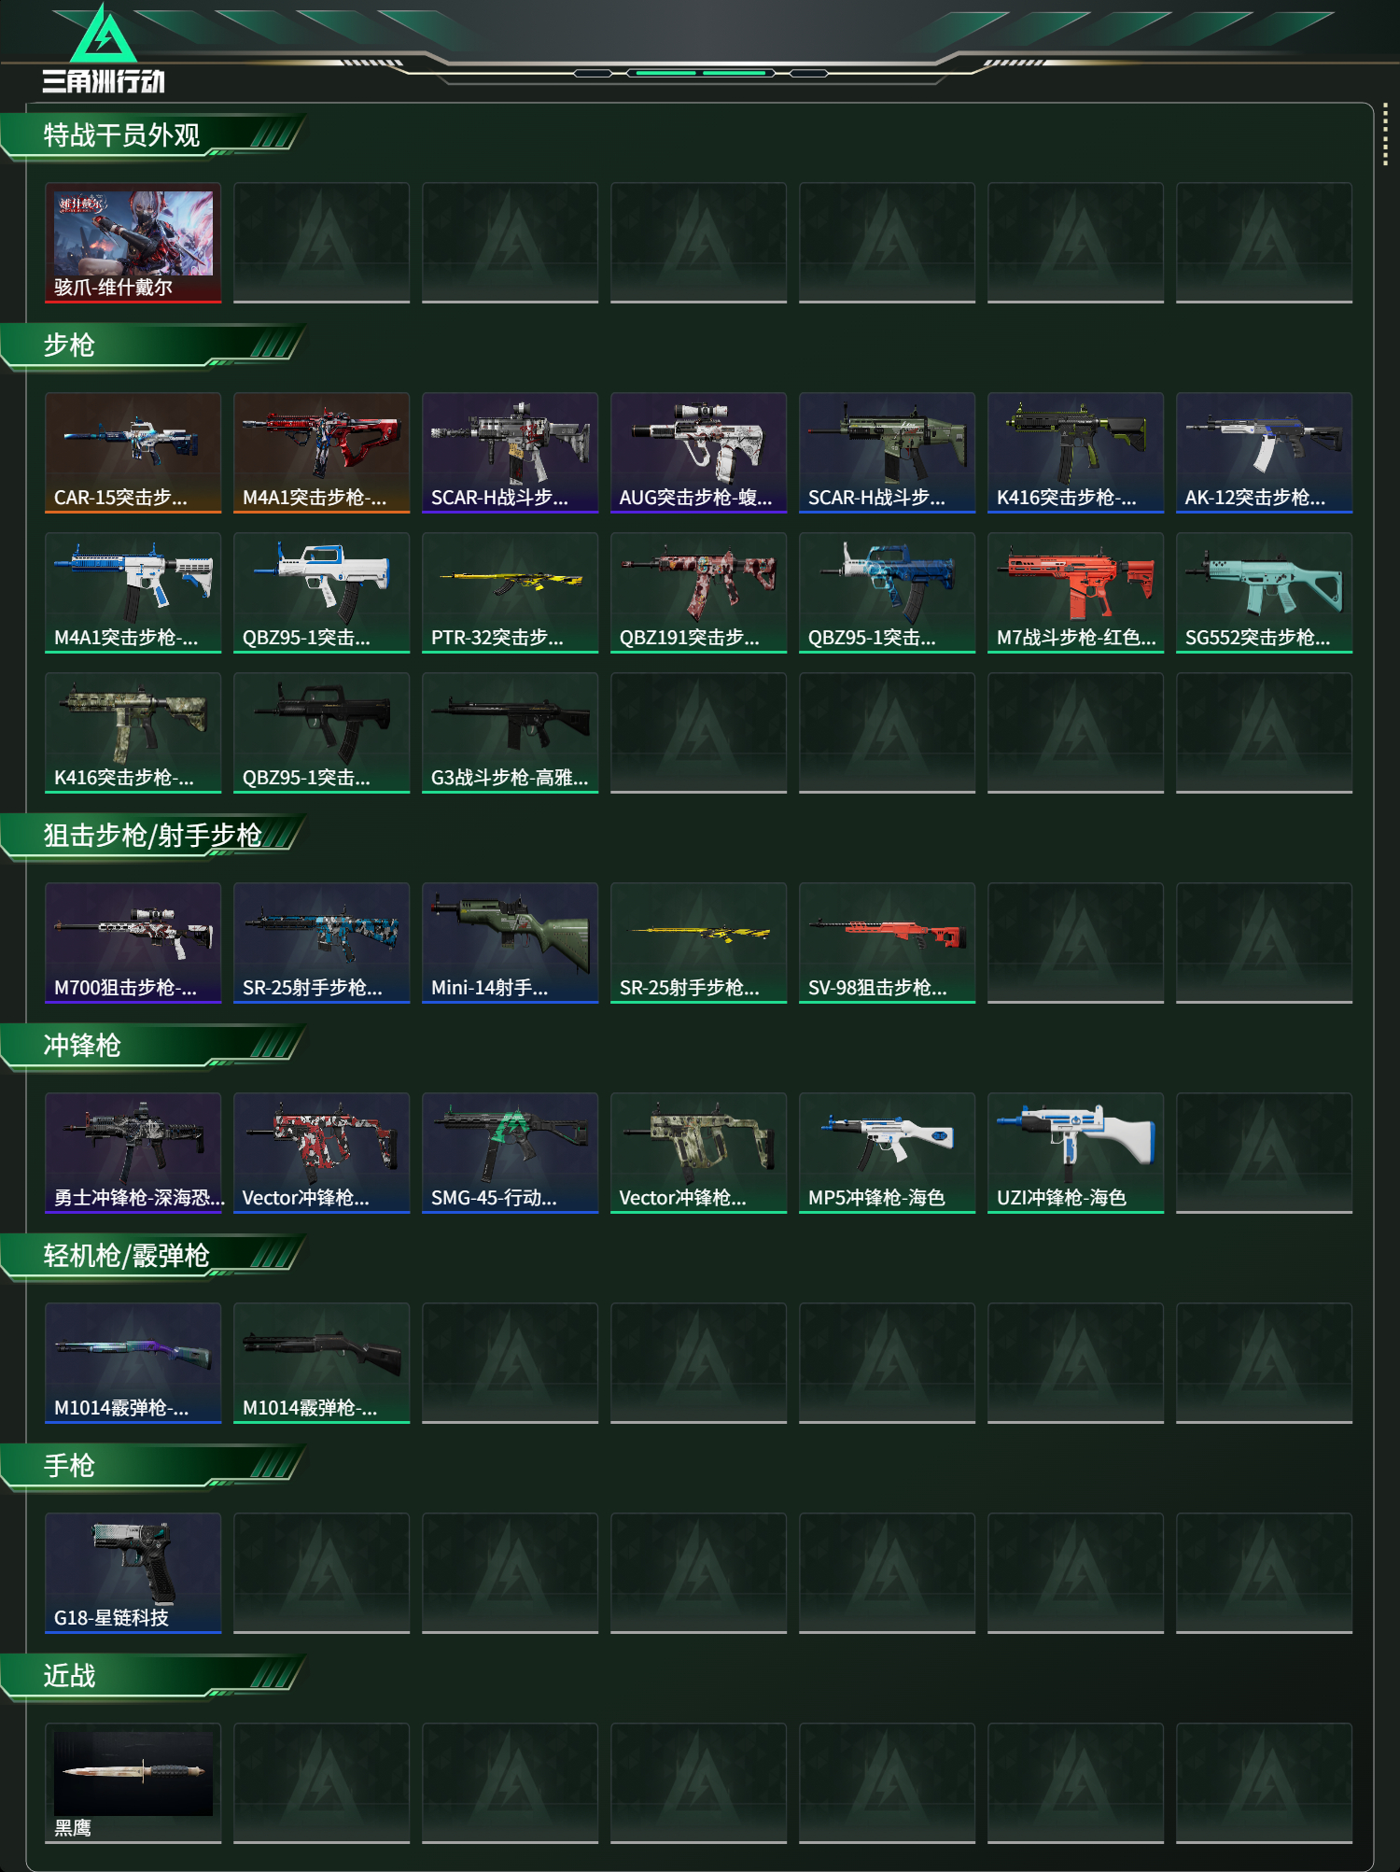Pick the yellow PTR-32 rifle skin
Viewport: 1400px width, 1872px height.
coord(510,593)
